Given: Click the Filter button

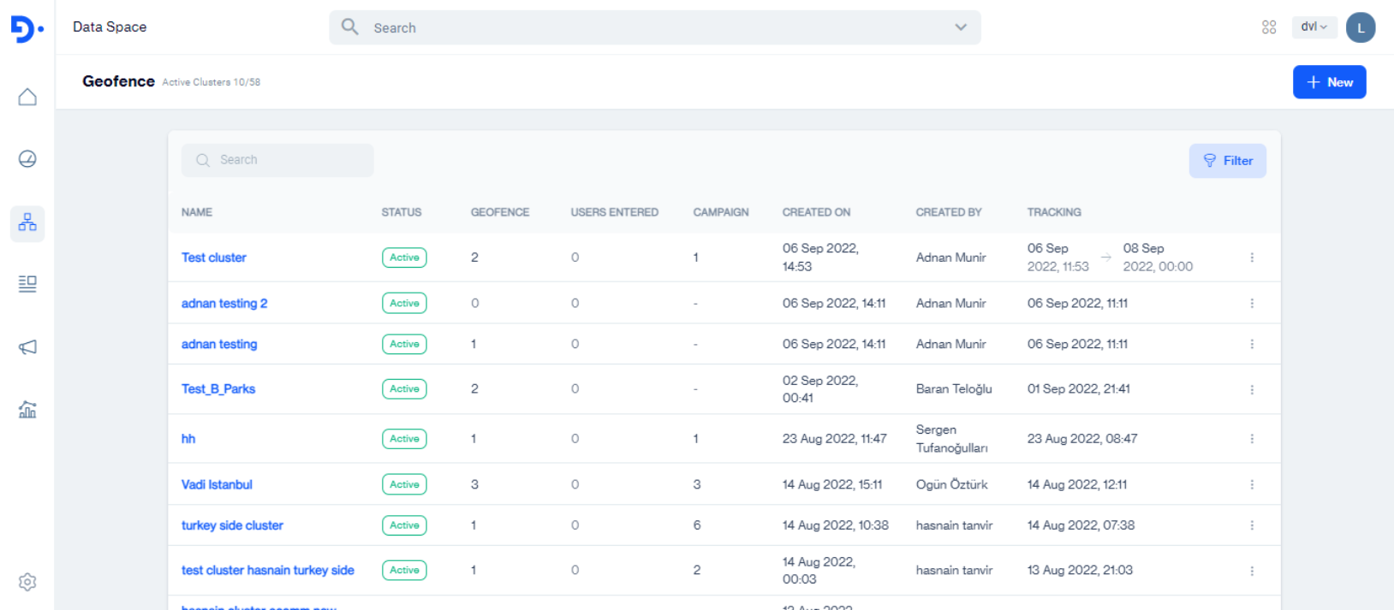Looking at the screenshot, I should [x=1227, y=161].
